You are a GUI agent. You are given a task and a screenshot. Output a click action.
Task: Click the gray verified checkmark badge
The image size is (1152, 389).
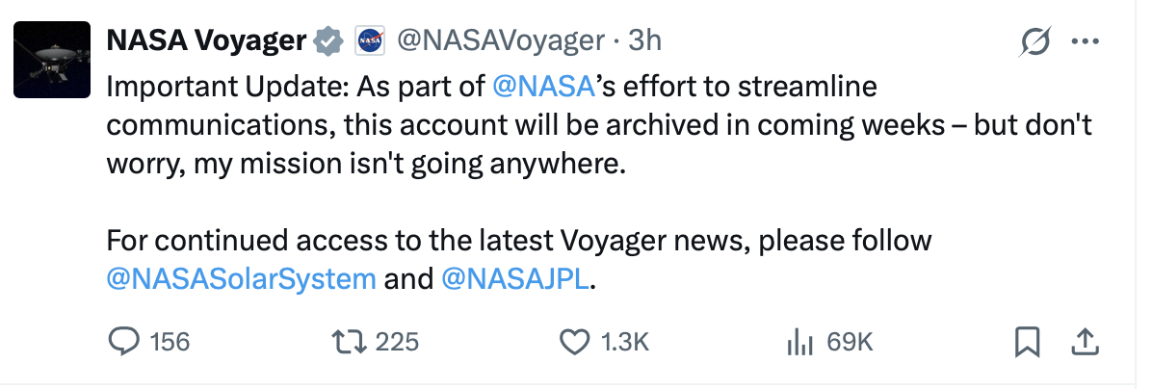[x=329, y=40]
